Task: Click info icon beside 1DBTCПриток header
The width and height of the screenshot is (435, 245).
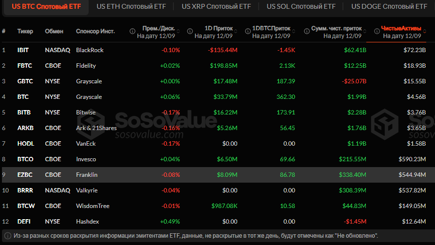Action: click(x=246, y=32)
